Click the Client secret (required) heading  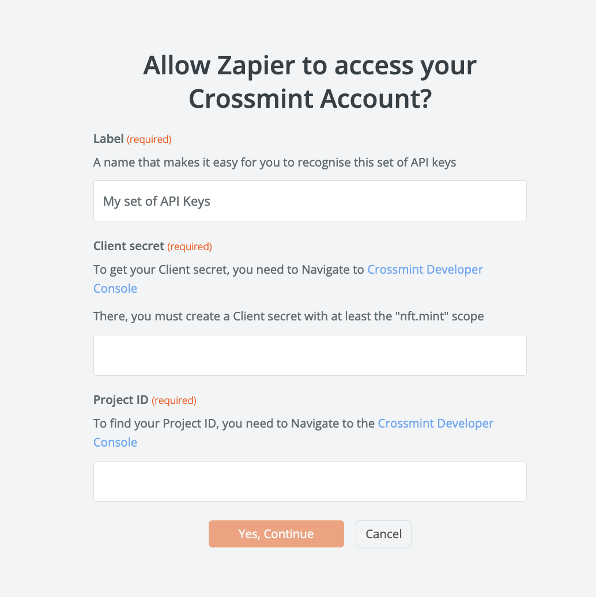(129, 245)
